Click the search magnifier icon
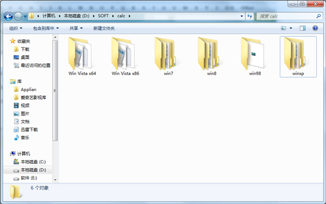This screenshot has width=326, height=204. click(x=318, y=16)
